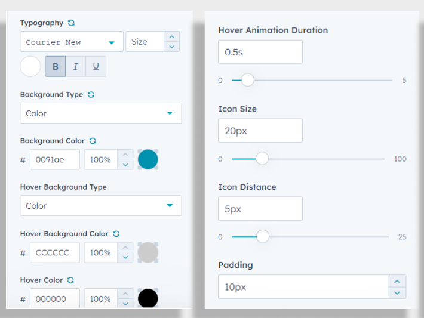
Task: Click the Hover Animation Duration slider handle
Action: (248, 80)
